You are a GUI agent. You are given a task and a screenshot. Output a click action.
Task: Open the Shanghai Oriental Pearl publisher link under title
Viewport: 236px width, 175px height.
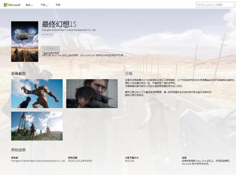point(69,30)
